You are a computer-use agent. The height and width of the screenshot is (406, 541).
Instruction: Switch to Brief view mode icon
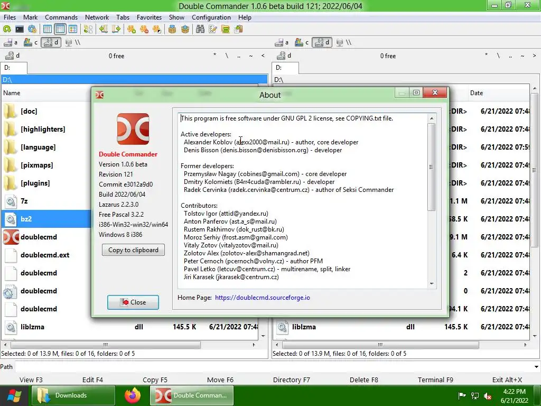click(x=47, y=30)
